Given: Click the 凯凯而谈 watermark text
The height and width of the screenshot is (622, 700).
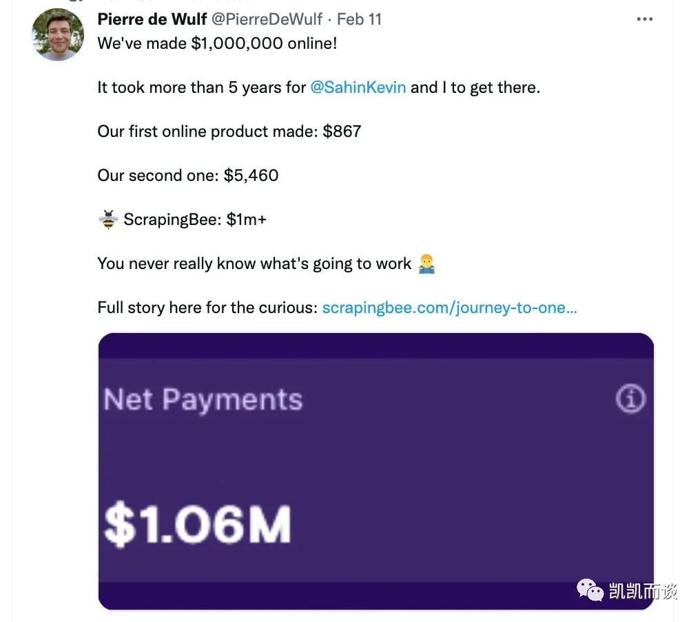Looking at the screenshot, I should pyautogui.click(x=643, y=590).
